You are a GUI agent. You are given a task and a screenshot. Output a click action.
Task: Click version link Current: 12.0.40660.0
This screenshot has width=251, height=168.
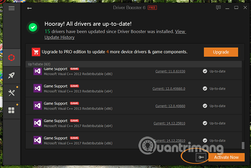pos(169,89)
